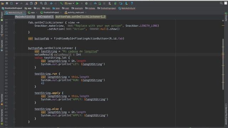Switch to the MainActivity.kt editor tab

click(15, 12)
